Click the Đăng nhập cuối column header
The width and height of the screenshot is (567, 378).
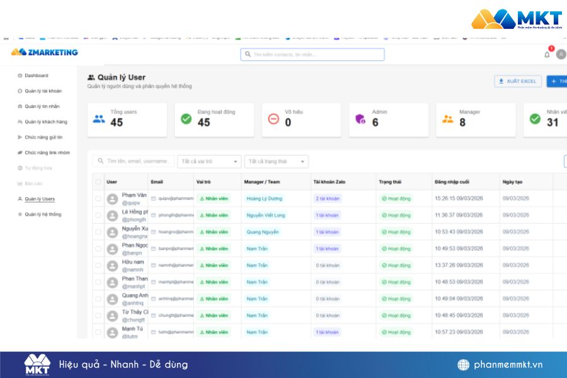[452, 182]
